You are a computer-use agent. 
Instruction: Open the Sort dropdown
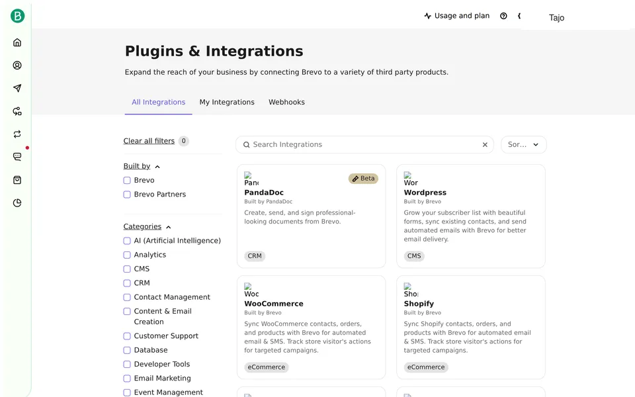tap(524, 145)
